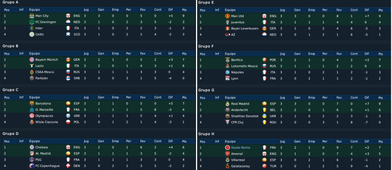Image resolution: width=392 pixels, height=170 pixels.
Task: Sort Grupo A by Pts column
Action: 188,10
